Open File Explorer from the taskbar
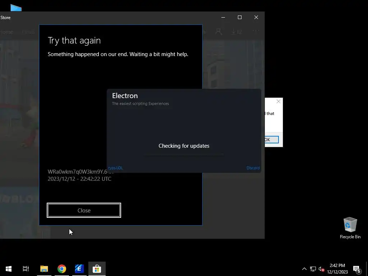 click(44, 269)
